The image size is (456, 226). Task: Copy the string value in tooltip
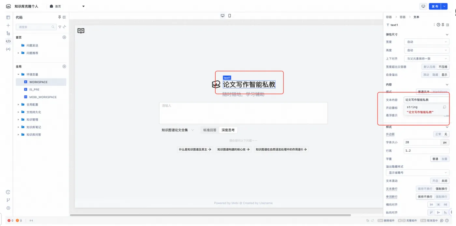point(445,107)
